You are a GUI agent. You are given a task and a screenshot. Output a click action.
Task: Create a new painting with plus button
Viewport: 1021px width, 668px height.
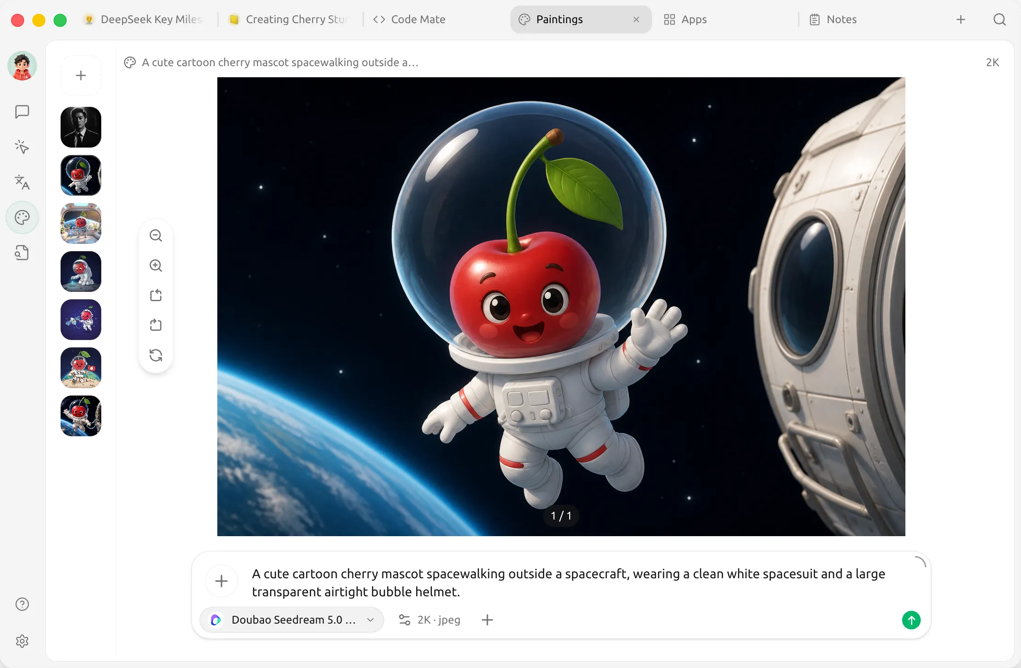(x=81, y=75)
